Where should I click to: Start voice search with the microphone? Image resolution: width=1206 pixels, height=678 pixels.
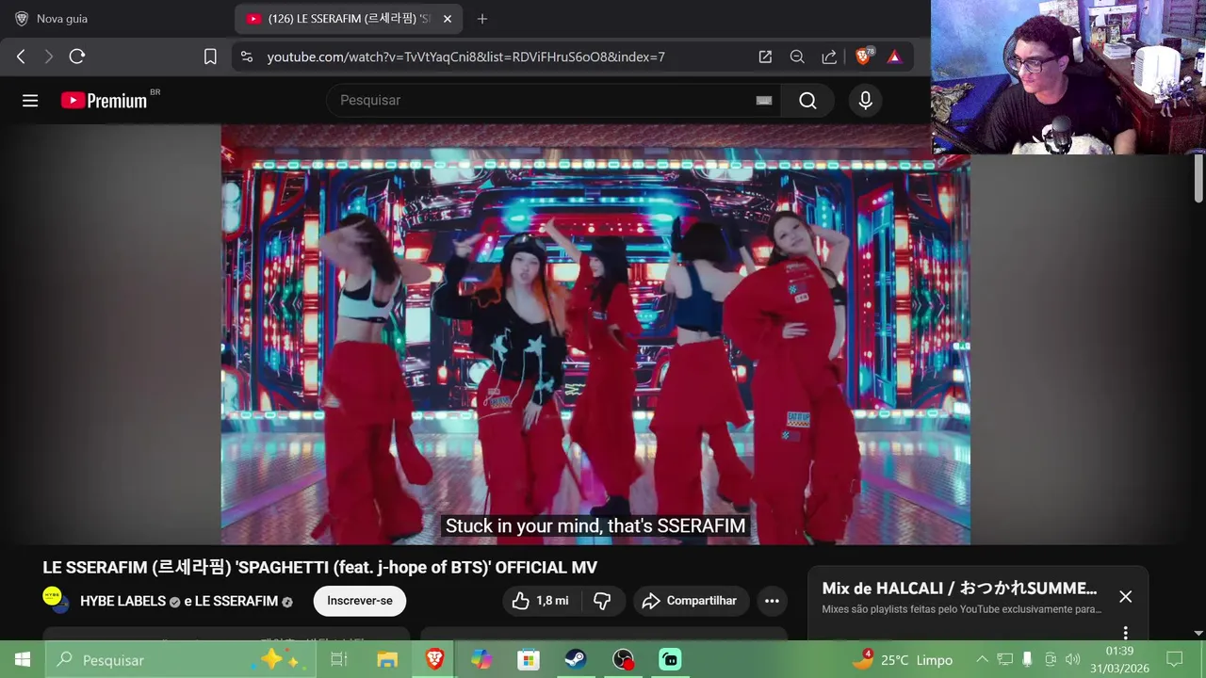(865, 101)
